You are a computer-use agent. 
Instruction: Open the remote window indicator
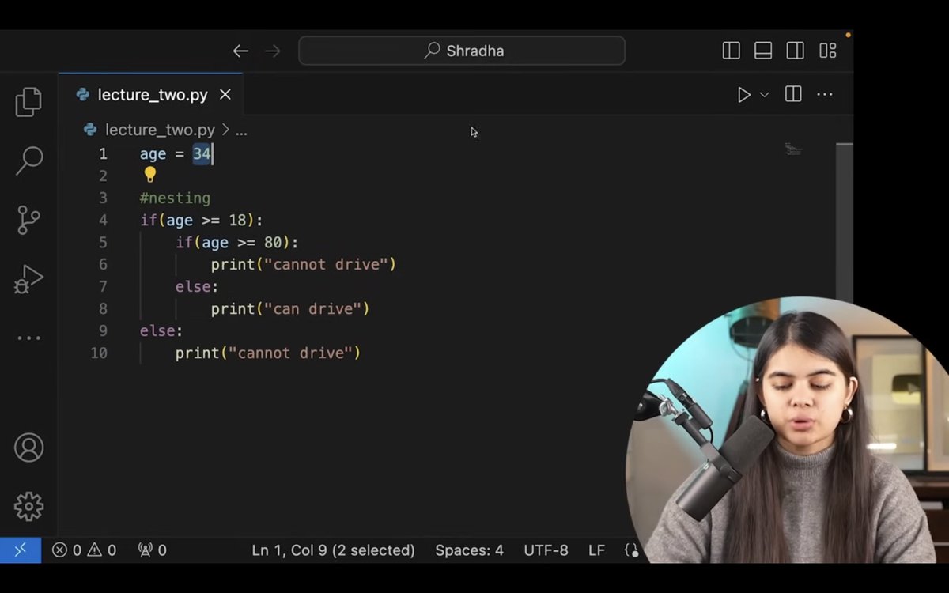point(21,550)
